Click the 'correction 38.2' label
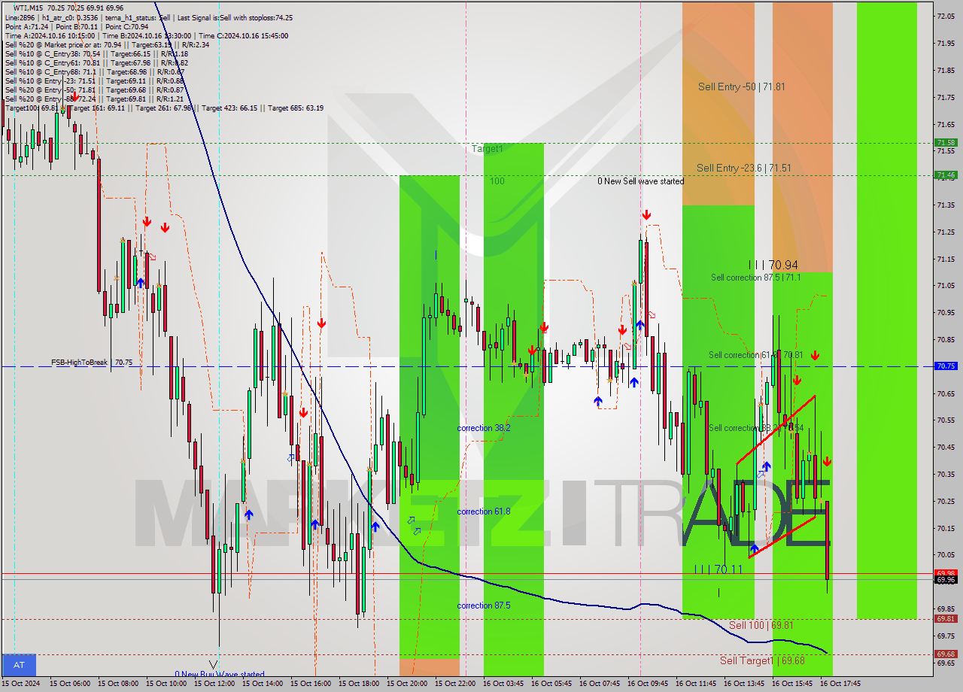963x692 pixels. pos(484,428)
